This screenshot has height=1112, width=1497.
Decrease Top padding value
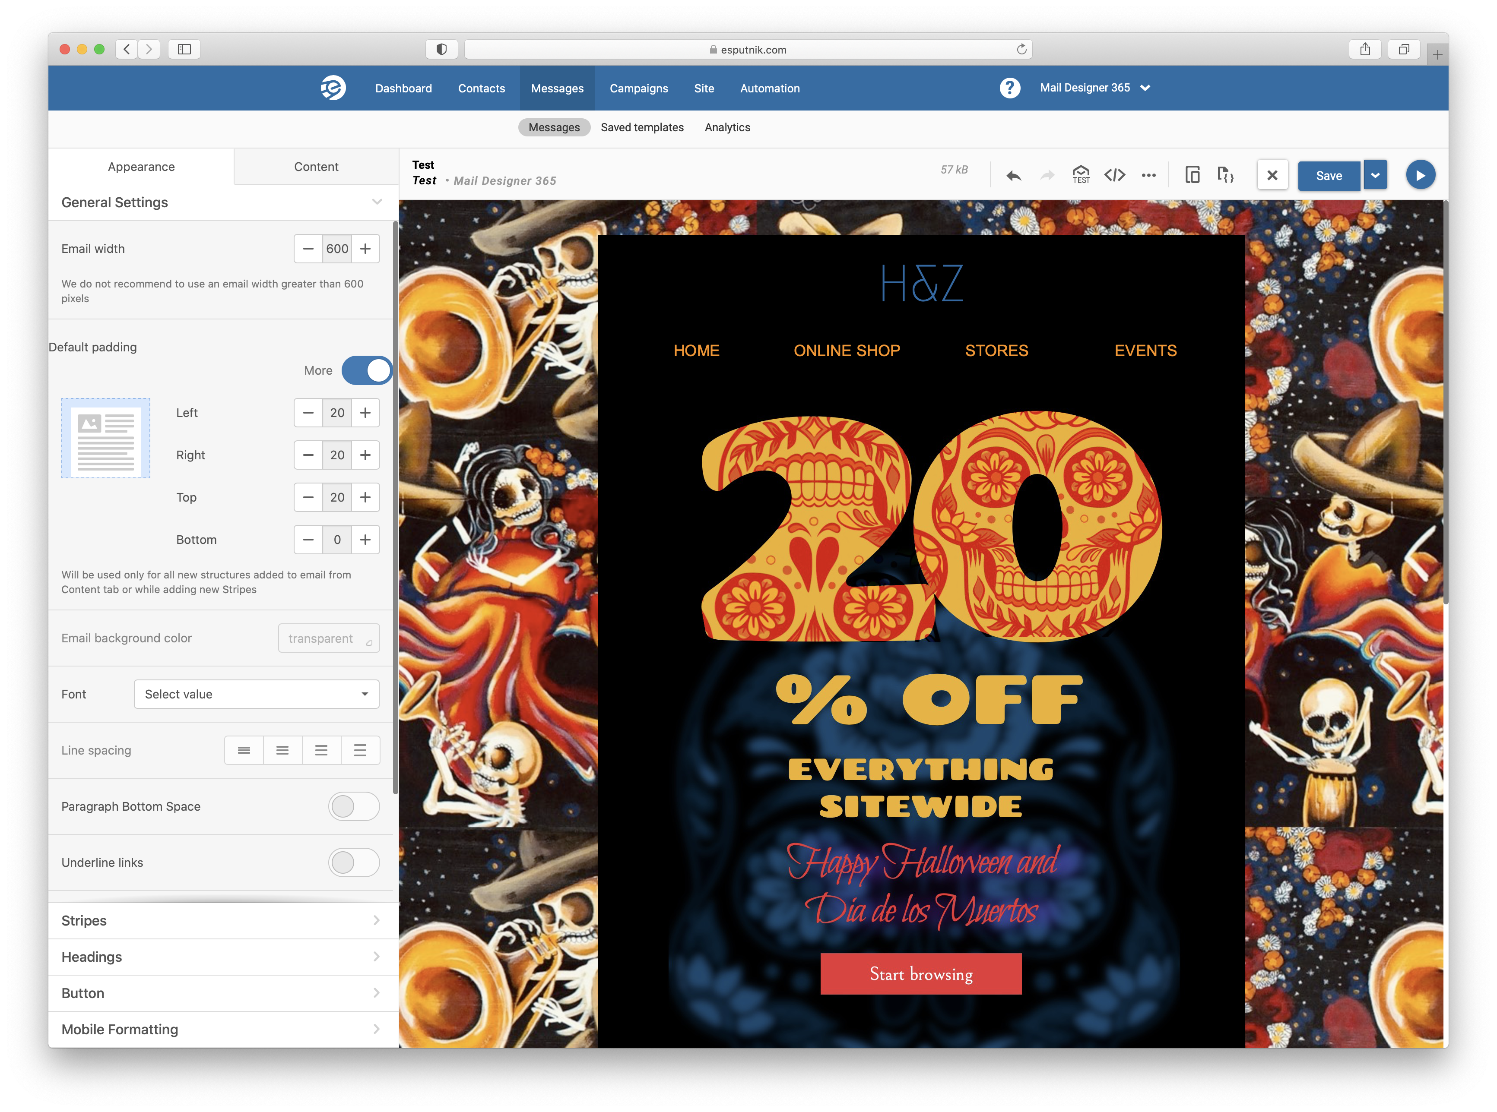pyautogui.click(x=308, y=497)
